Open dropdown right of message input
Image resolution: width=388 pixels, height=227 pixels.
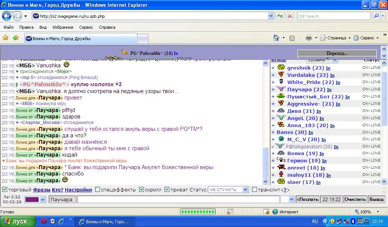(291, 199)
